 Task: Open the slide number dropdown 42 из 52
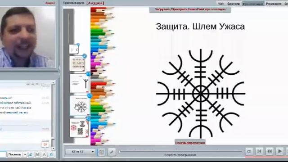click(80, 152)
